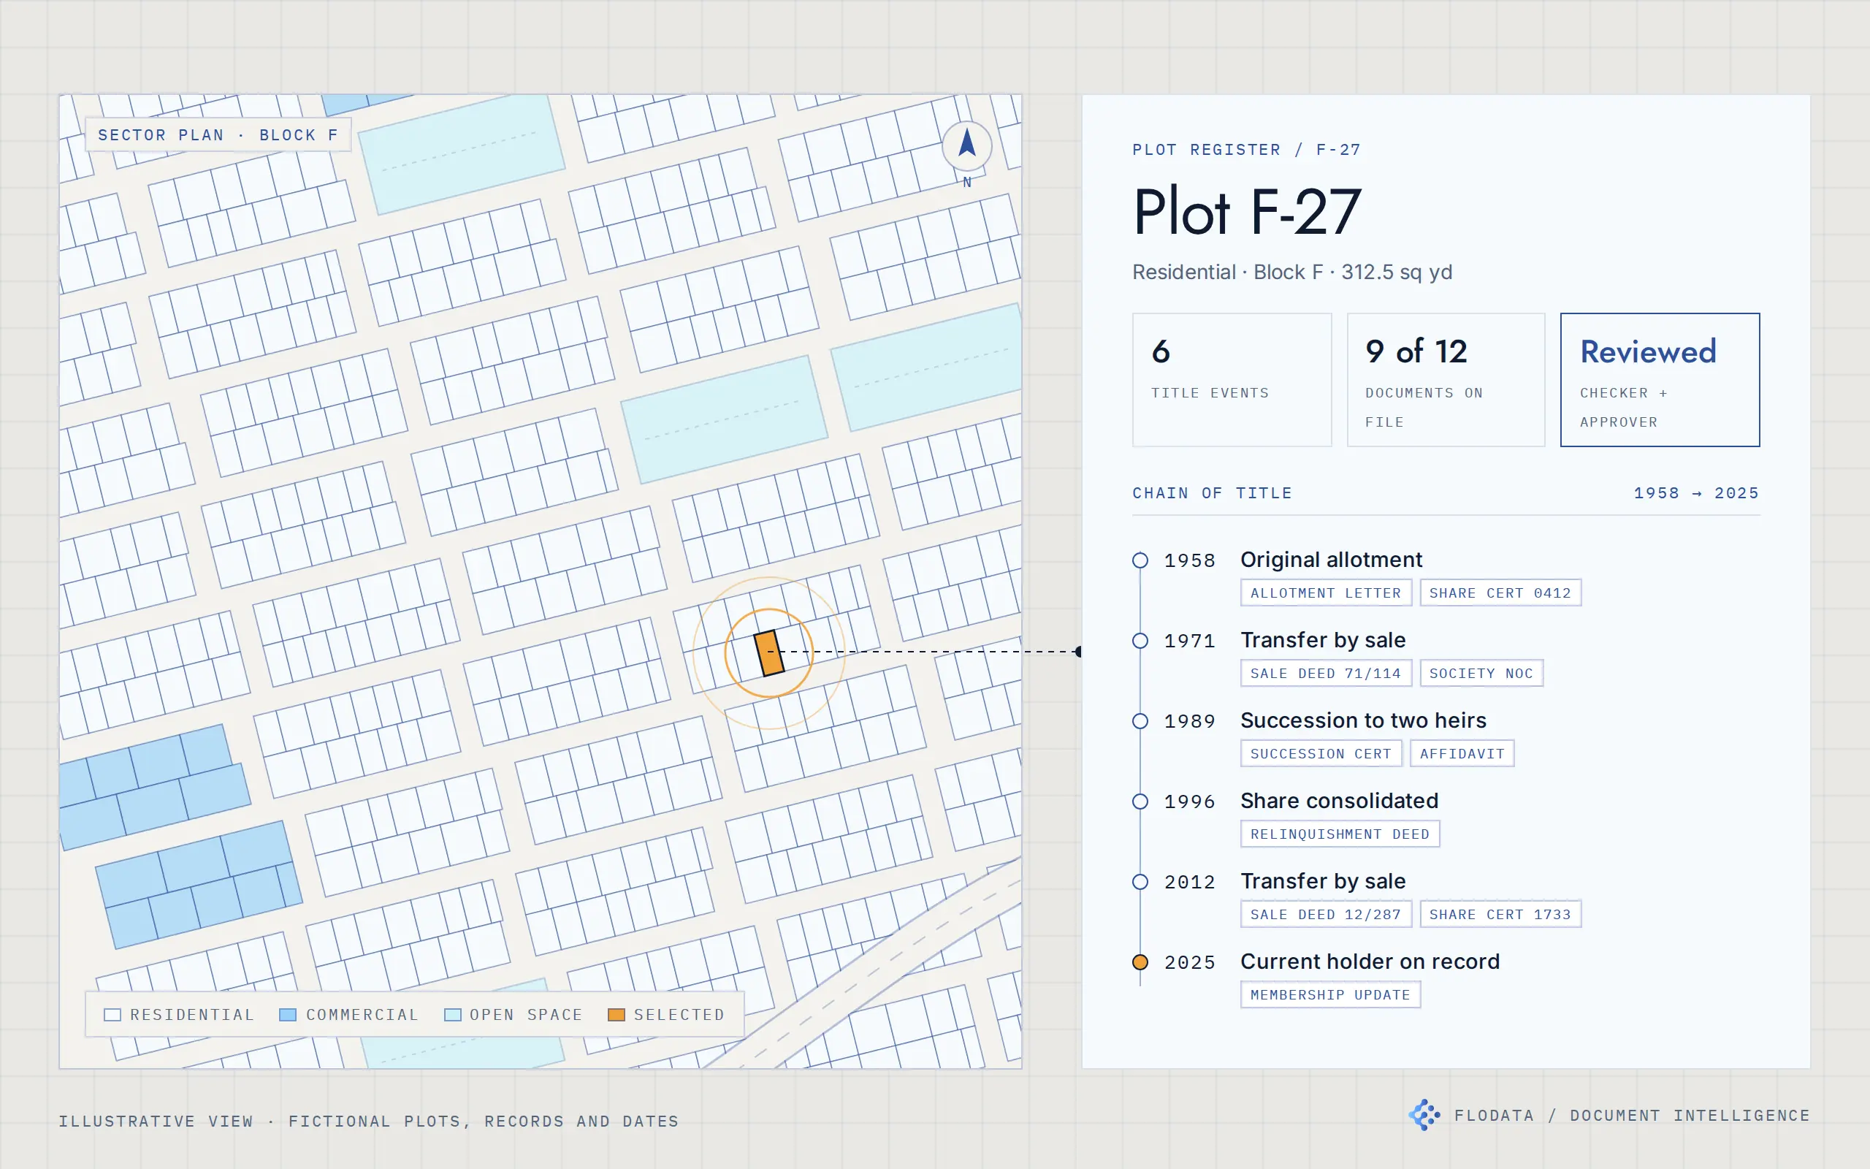1870x1169 pixels.
Task: Click the Plot Register / F-27 breadcrumb
Action: (1246, 150)
